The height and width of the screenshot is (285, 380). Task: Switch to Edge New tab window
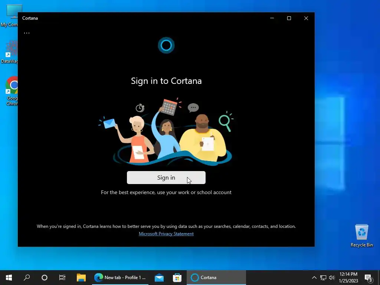point(120,278)
